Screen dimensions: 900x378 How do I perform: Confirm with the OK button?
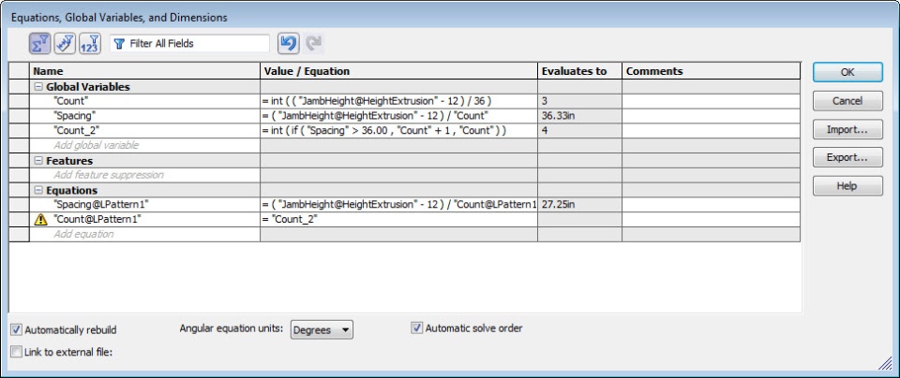click(847, 72)
